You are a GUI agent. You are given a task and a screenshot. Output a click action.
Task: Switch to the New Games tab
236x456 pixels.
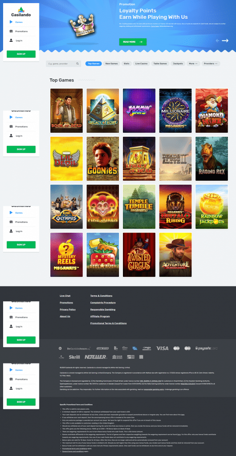point(111,63)
